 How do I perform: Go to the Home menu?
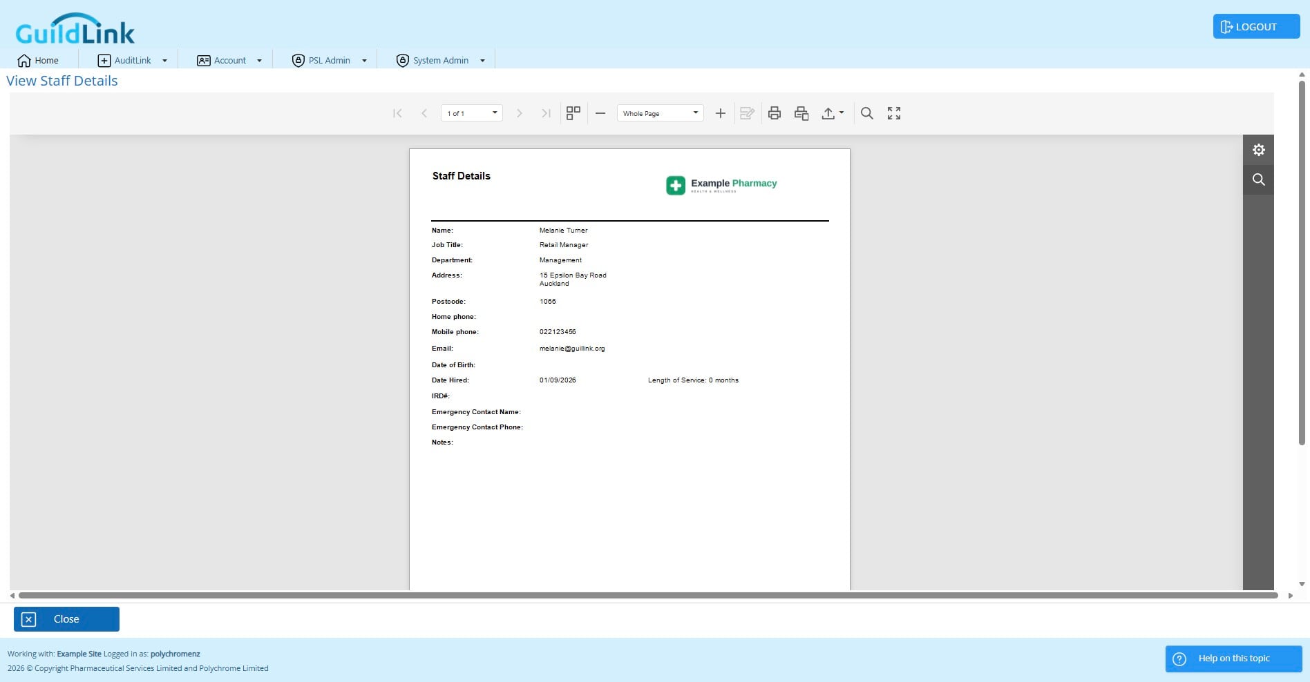(38, 60)
